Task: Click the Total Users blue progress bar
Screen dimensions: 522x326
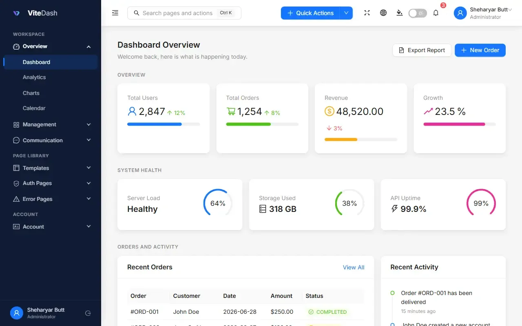Action: pyautogui.click(x=164, y=124)
